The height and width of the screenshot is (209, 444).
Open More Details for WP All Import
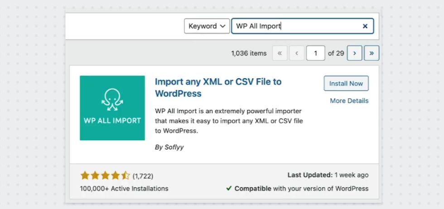[349, 101]
